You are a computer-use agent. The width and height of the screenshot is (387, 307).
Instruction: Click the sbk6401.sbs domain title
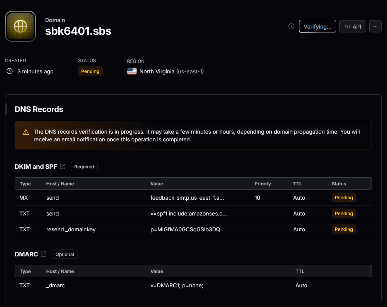pyautogui.click(x=78, y=31)
